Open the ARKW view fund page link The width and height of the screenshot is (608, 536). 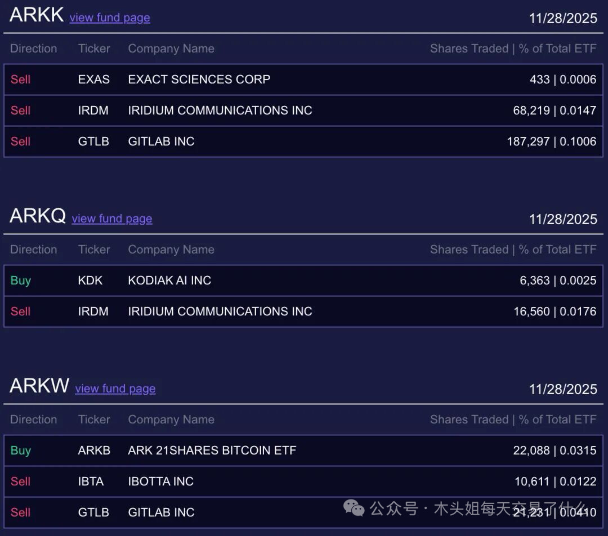click(x=115, y=389)
